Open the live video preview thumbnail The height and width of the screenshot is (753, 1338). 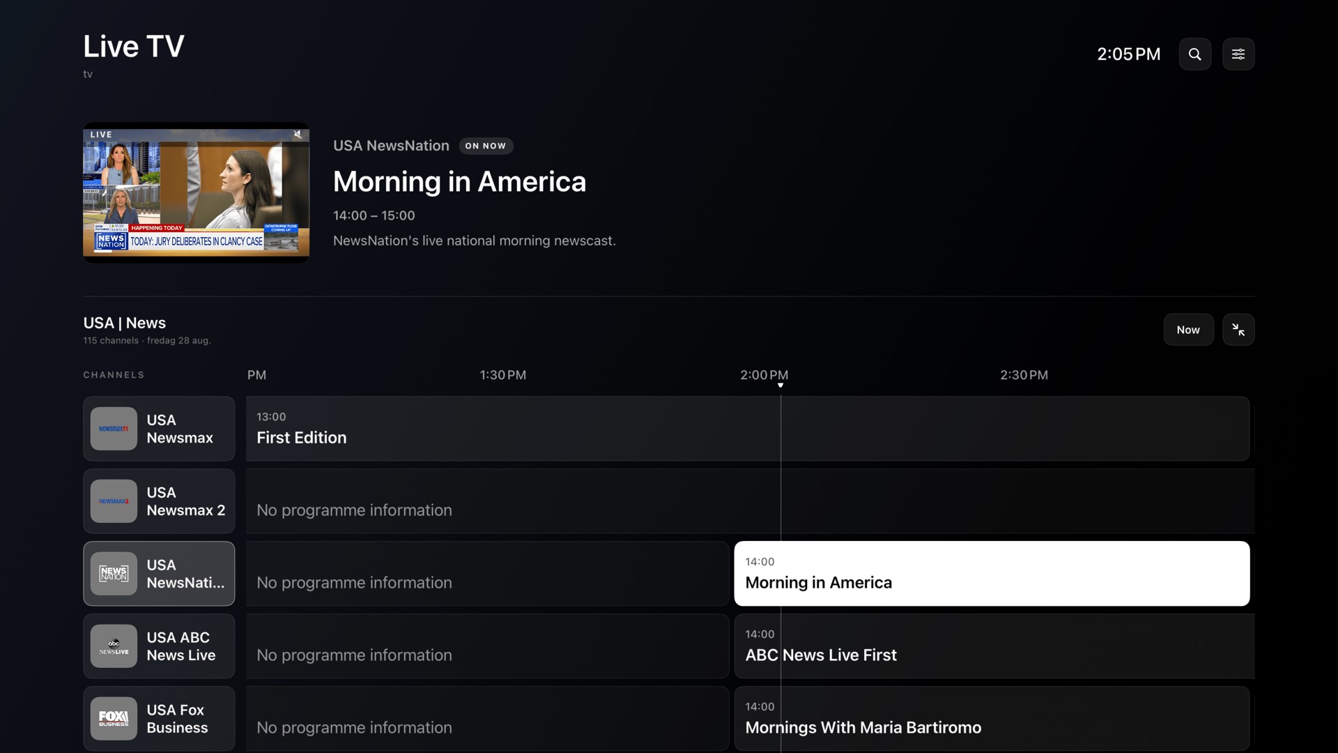(196, 192)
